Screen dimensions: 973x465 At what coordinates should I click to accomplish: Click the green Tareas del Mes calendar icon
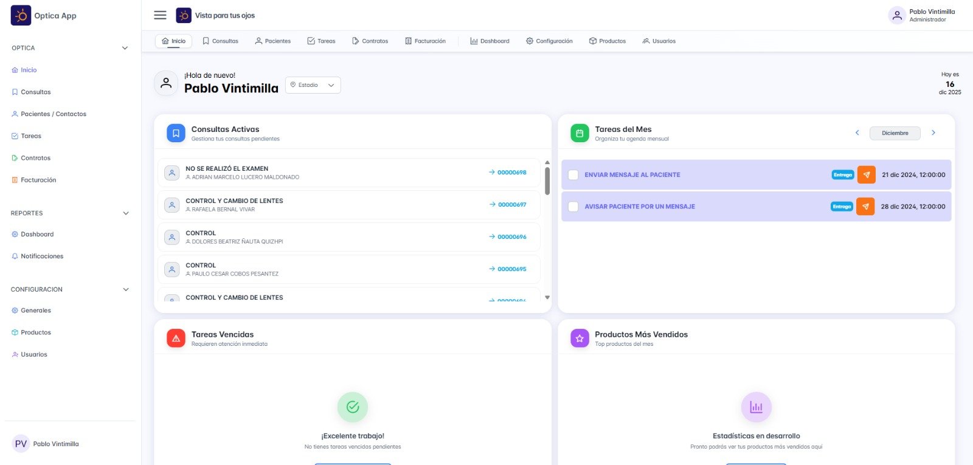point(580,133)
